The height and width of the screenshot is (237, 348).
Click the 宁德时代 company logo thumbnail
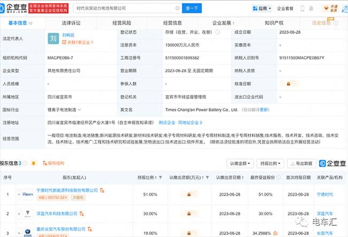pos(26,190)
